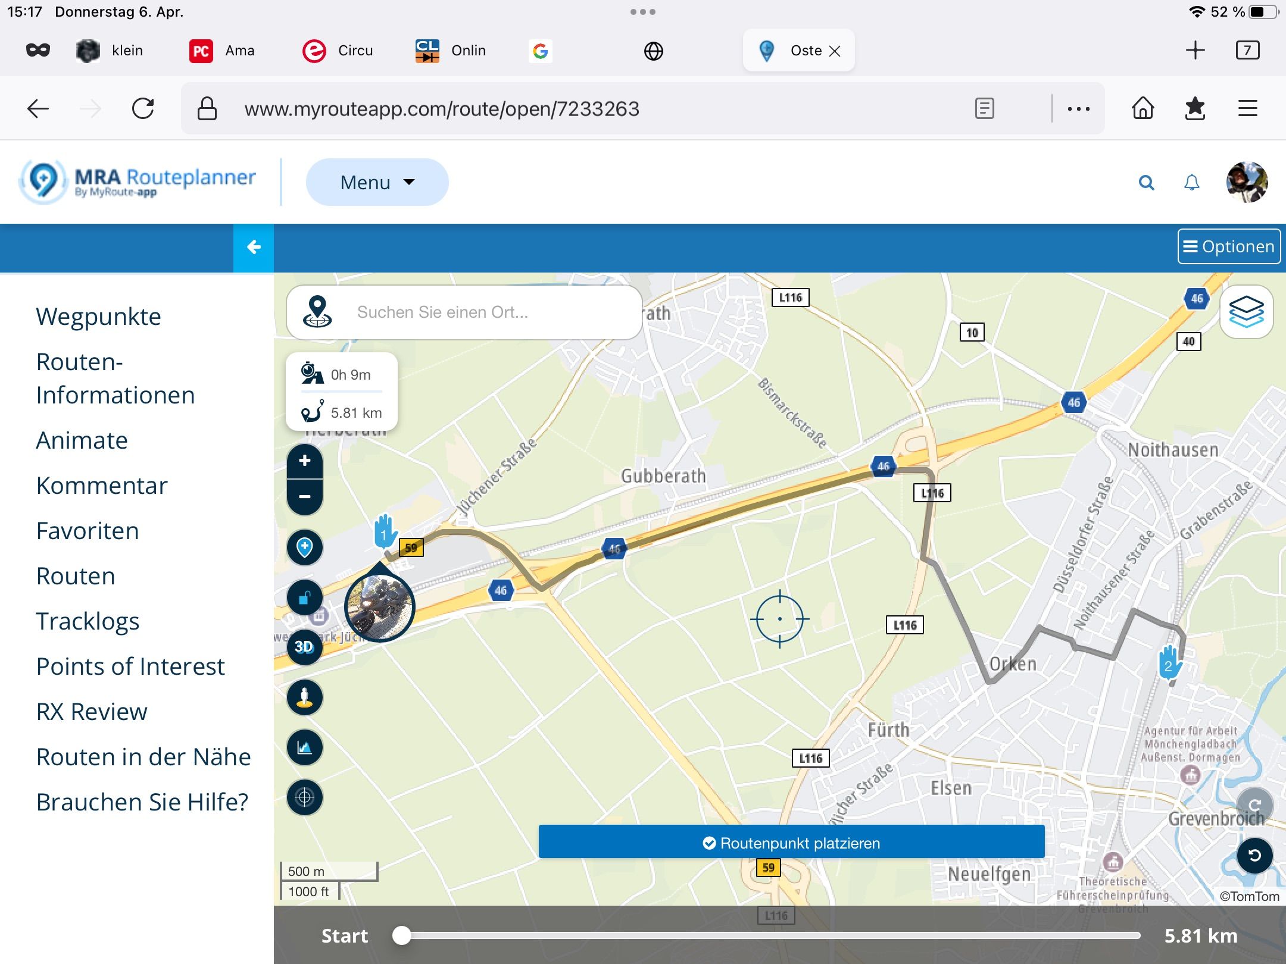
Task: Click the route animation slider handle
Action: pyautogui.click(x=402, y=935)
